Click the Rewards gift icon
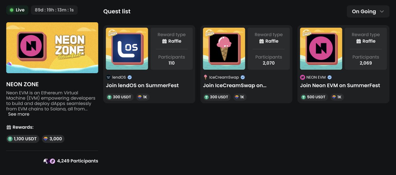 (x=9, y=127)
